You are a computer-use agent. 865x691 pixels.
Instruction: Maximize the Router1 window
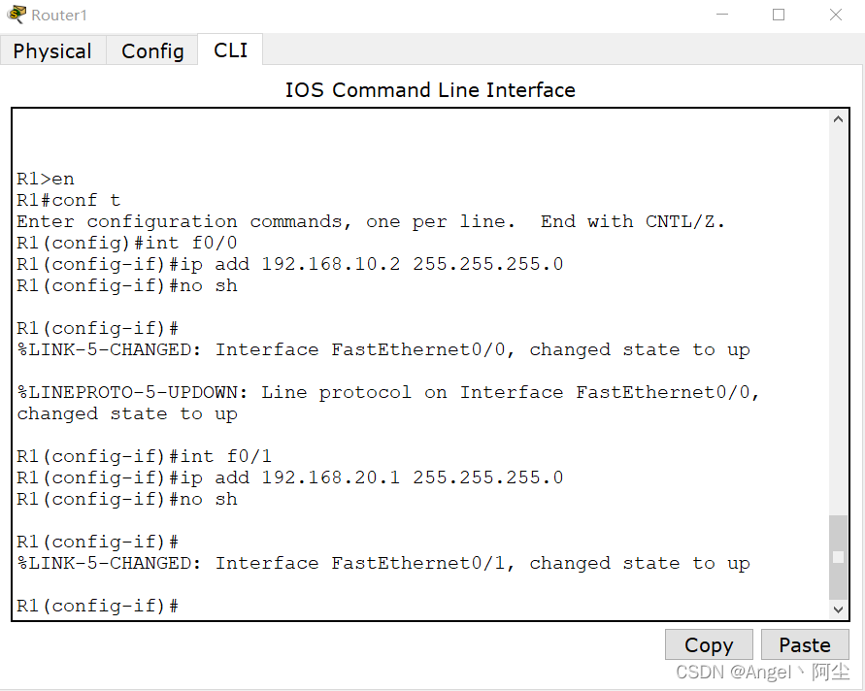[x=779, y=15]
